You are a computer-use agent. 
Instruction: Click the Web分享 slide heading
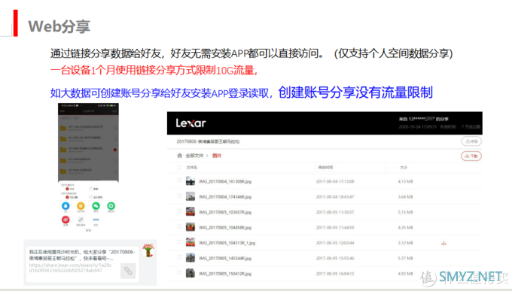click(59, 26)
